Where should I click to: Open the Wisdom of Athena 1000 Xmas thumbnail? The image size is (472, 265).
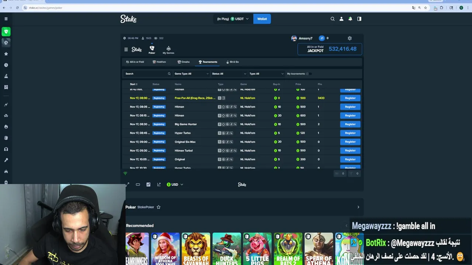point(165,249)
